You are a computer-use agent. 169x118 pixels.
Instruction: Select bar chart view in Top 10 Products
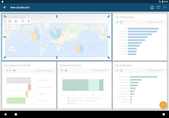coord(118,70)
